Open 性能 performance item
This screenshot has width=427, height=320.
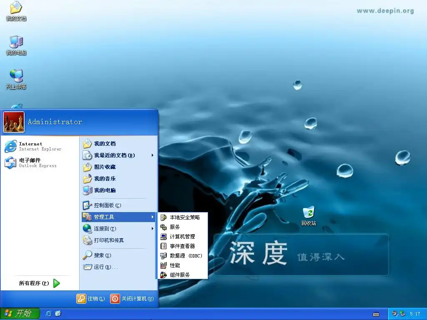[183, 265]
